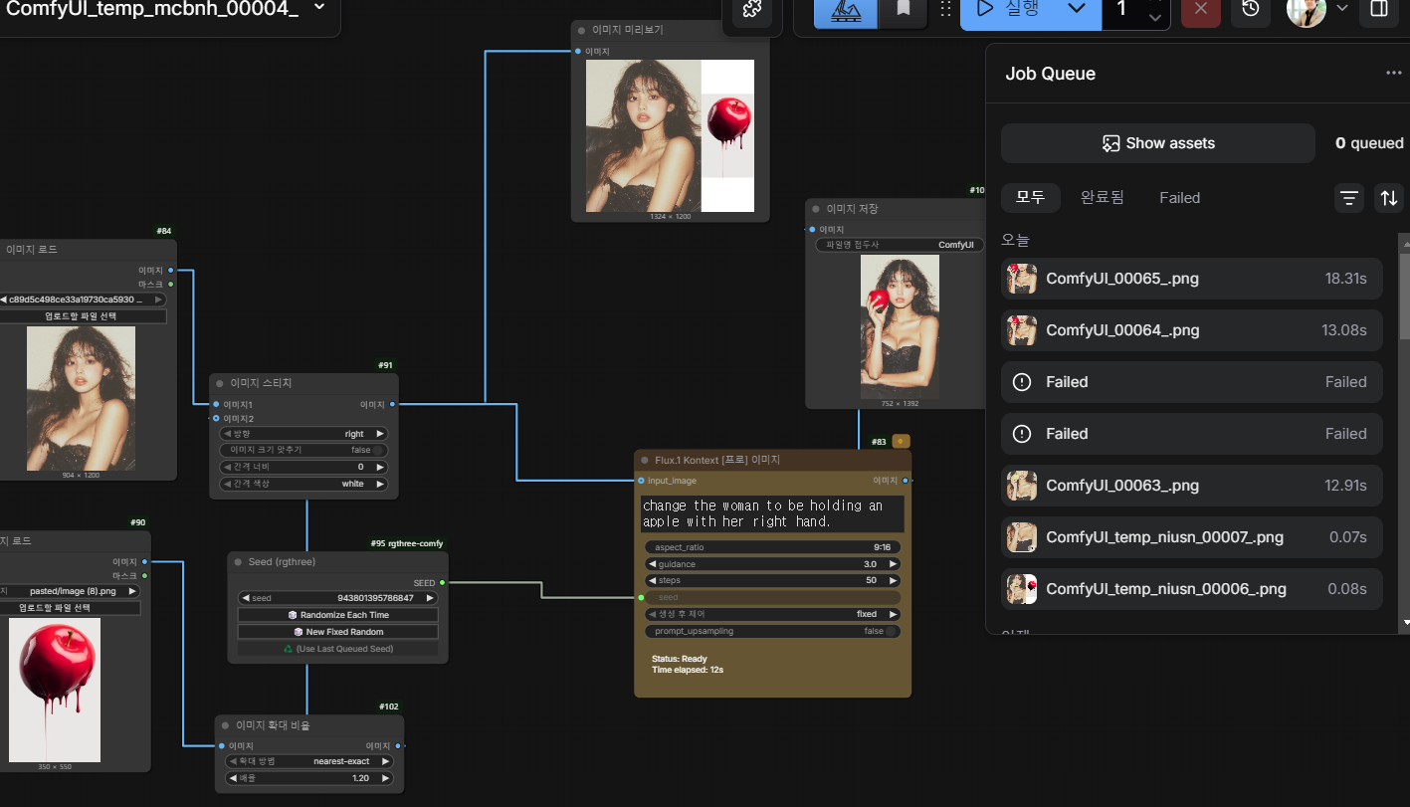Switch to the 완료됨 tab in Job Queue
Screen dimensions: 1410x807
tap(1103, 197)
